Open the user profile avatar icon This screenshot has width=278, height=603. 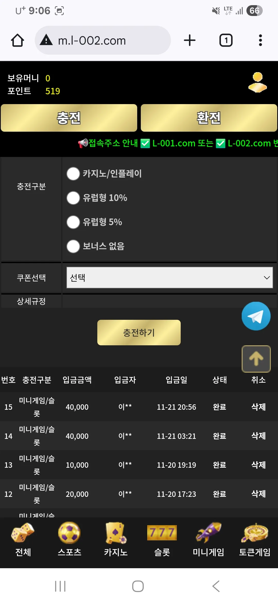click(257, 82)
